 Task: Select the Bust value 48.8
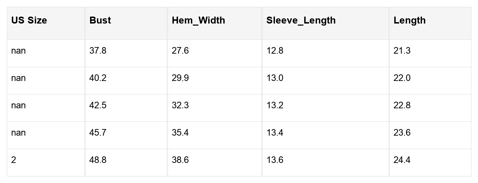click(98, 160)
